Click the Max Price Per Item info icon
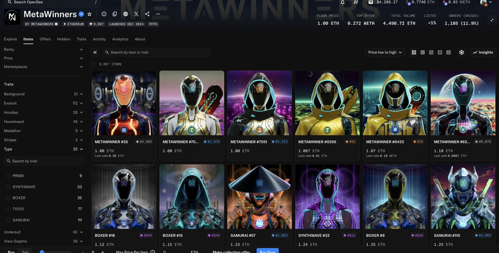499x253 pixels. click(153, 252)
